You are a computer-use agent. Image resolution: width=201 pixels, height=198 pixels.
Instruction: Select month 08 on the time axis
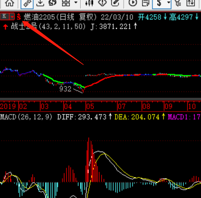[x=146, y=107]
